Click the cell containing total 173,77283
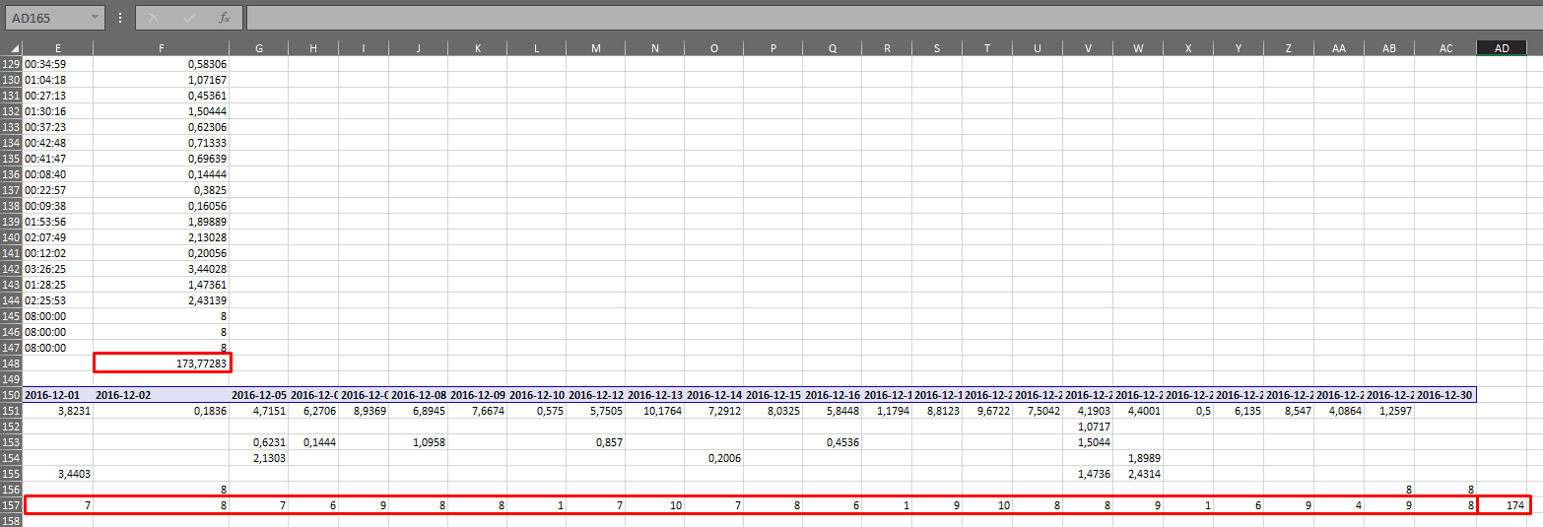Image resolution: width=1543 pixels, height=527 pixels. pos(162,363)
